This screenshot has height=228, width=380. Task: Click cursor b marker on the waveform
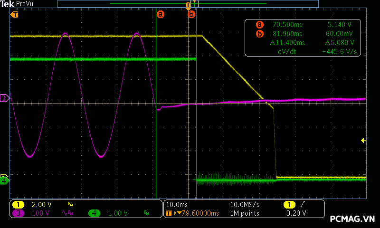191,14
